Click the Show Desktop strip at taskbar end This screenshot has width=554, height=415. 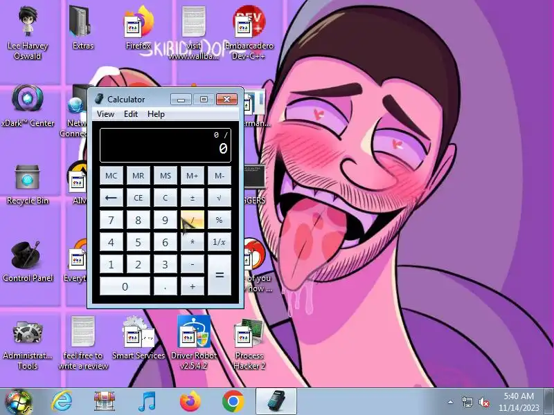pos(549,402)
